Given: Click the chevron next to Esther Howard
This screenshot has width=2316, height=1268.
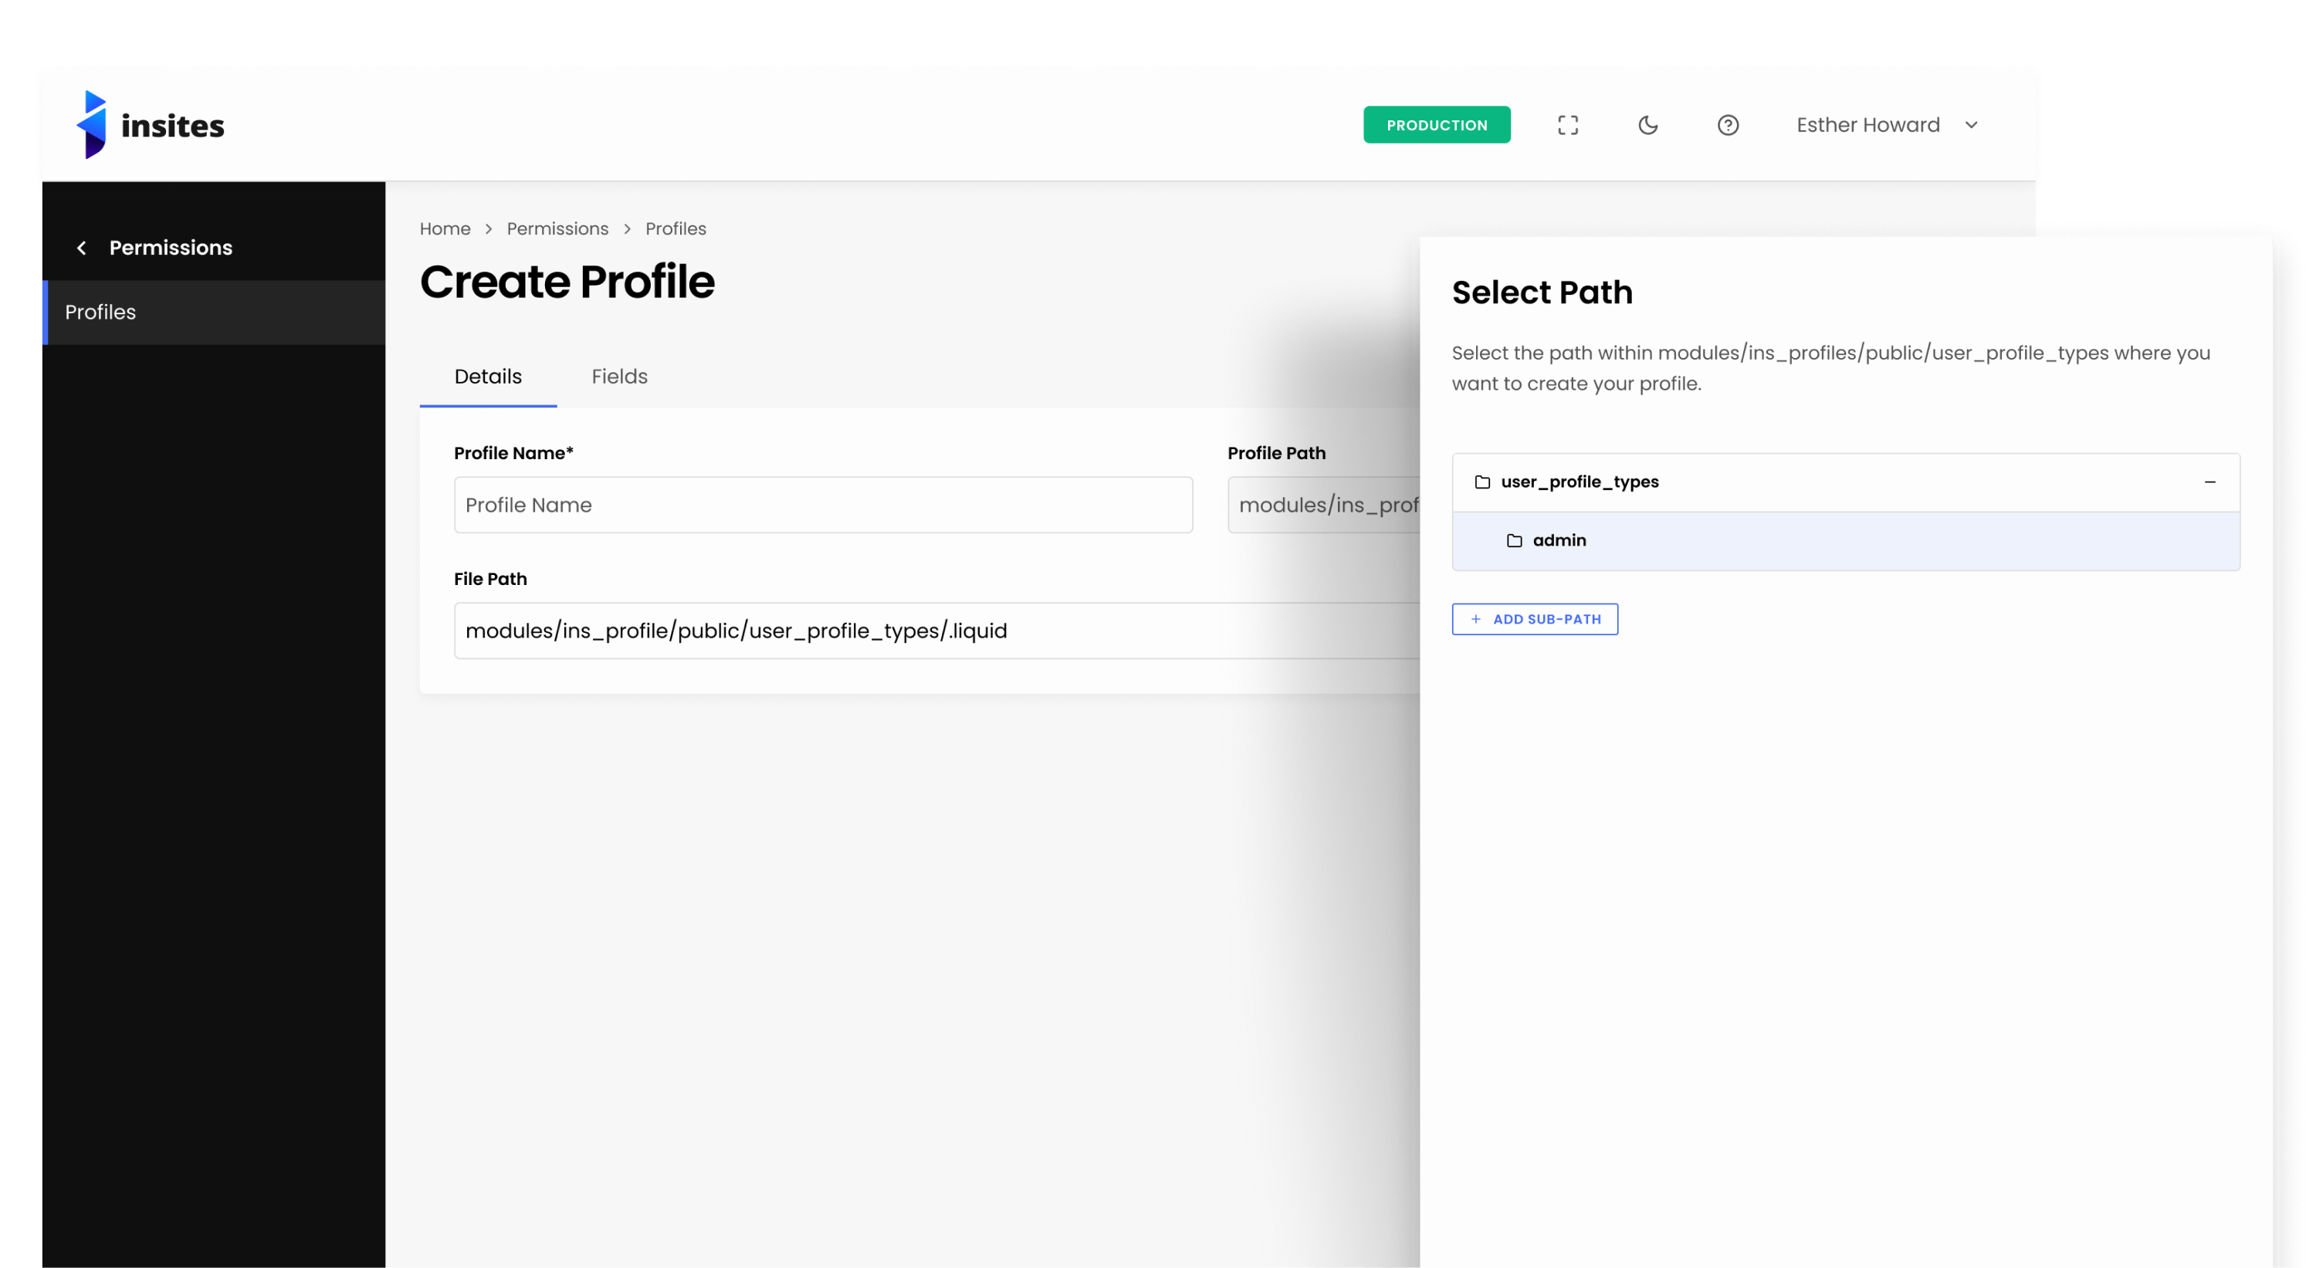Looking at the screenshot, I should pyautogui.click(x=1971, y=125).
